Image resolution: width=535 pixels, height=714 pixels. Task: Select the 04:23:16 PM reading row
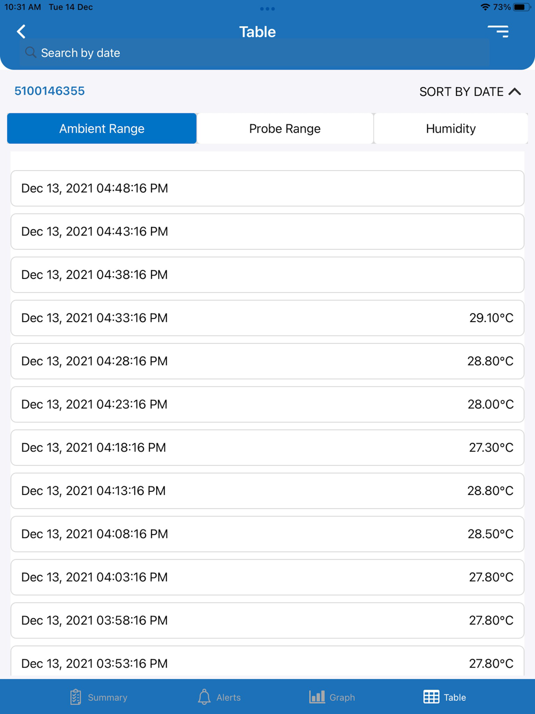point(267,404)
